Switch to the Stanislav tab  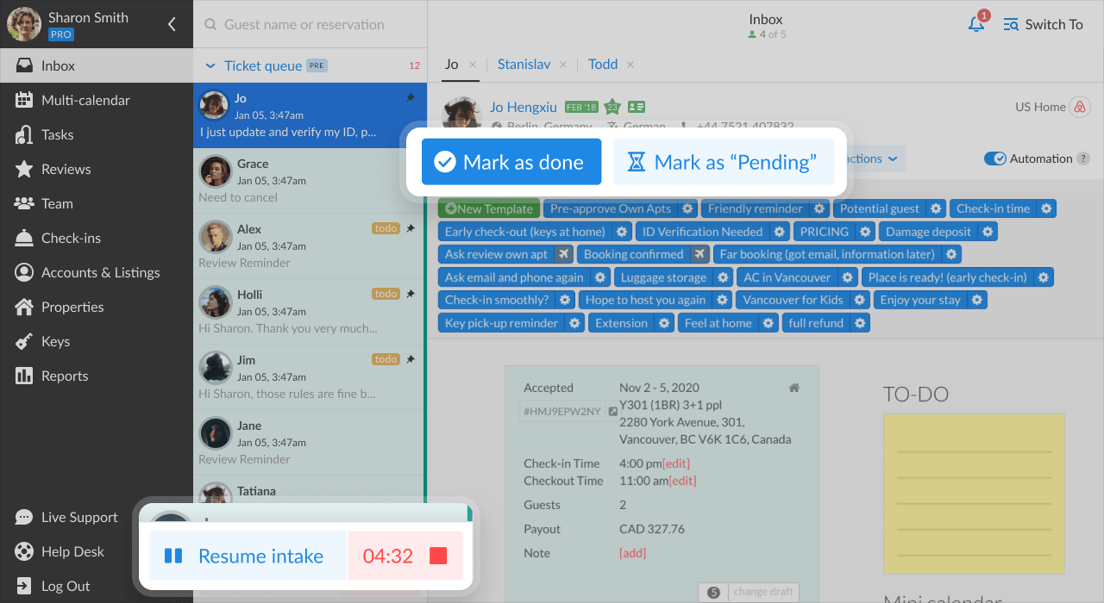point(524,65)
